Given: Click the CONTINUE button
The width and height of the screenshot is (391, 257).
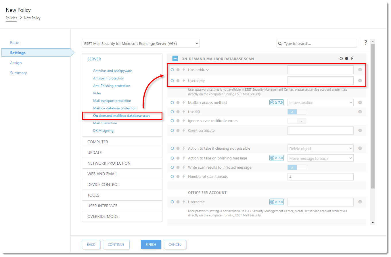Looking at the screenshot, I should (116, 244).
